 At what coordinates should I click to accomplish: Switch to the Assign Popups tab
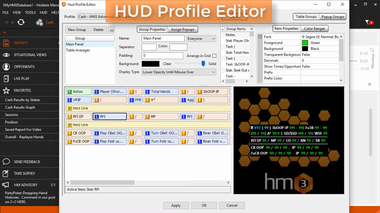pyautogui.click(x=182, y=29)
